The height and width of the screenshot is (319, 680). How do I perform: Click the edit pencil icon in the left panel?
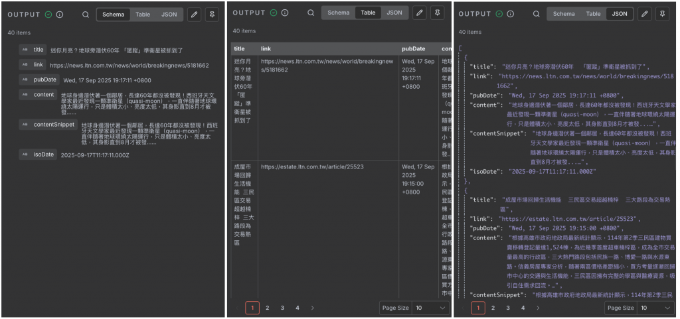click(194, 15)
